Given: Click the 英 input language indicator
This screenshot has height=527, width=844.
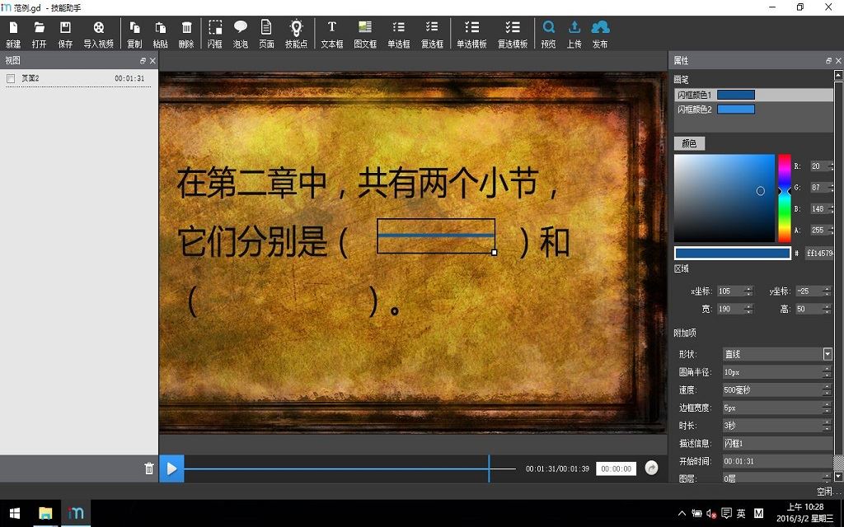Looking at the screenshot, I should click(x=741, y=514).
